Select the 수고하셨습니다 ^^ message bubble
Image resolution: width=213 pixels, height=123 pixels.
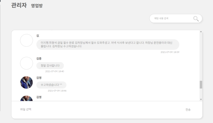51,85
